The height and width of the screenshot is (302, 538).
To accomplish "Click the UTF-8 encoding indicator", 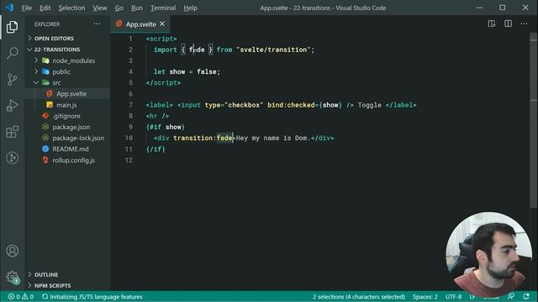I will pyautogui.click(x=453, y=296).
